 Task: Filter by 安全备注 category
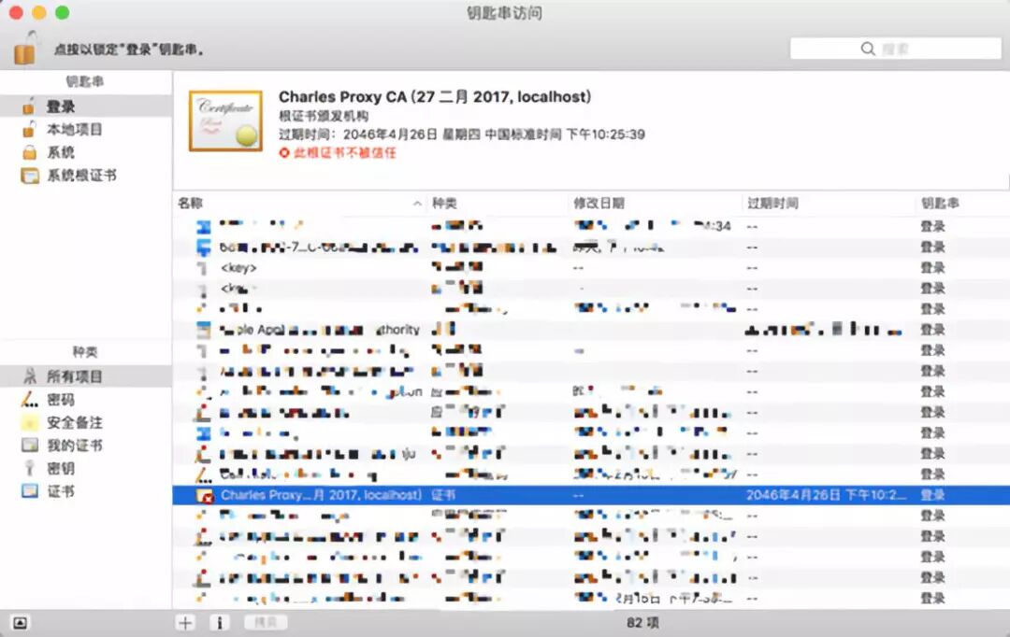86,422
